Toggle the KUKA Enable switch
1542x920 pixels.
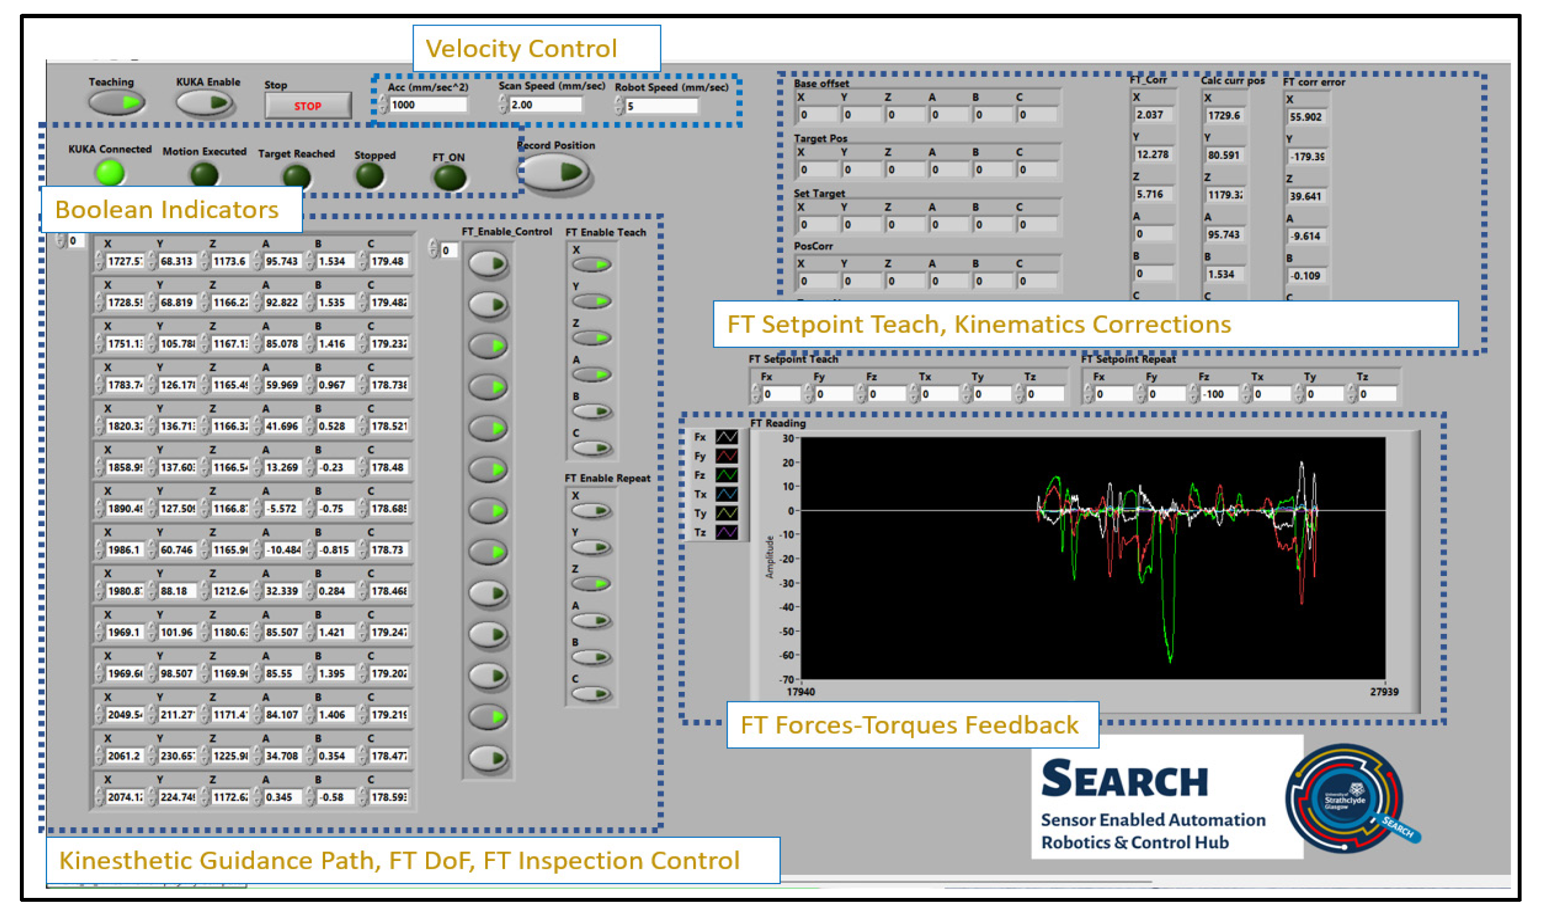coord(204,102)
